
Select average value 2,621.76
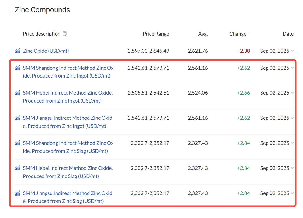(x=198, y=51)
